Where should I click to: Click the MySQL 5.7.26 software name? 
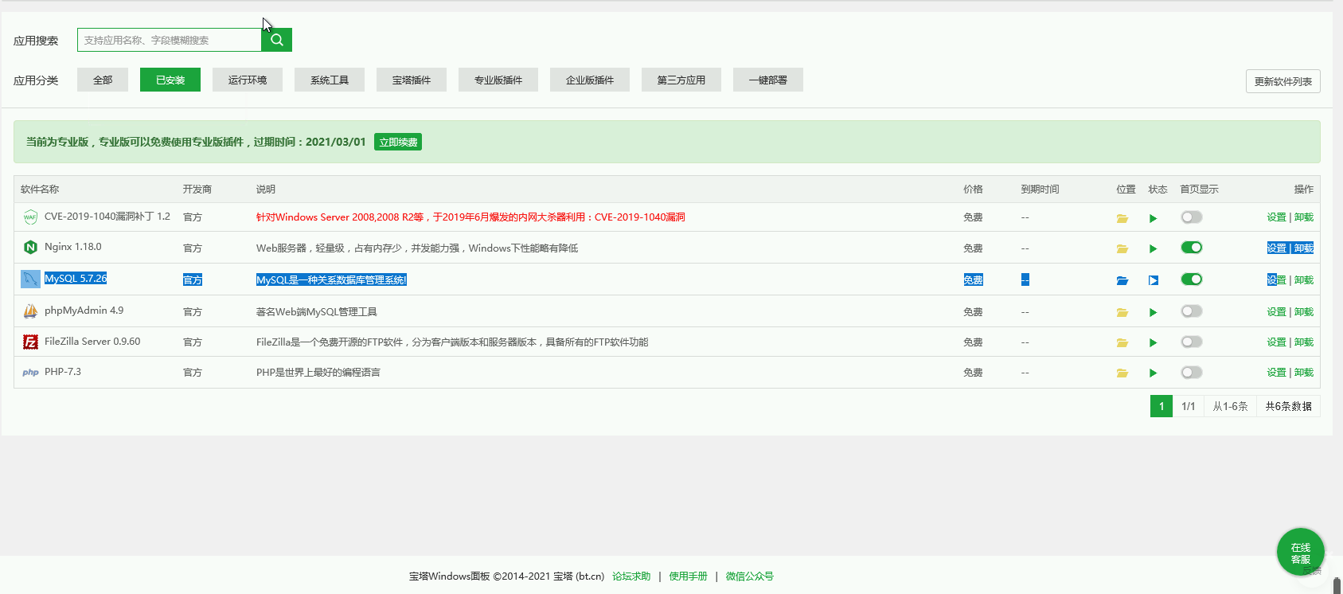pos(76,279)
